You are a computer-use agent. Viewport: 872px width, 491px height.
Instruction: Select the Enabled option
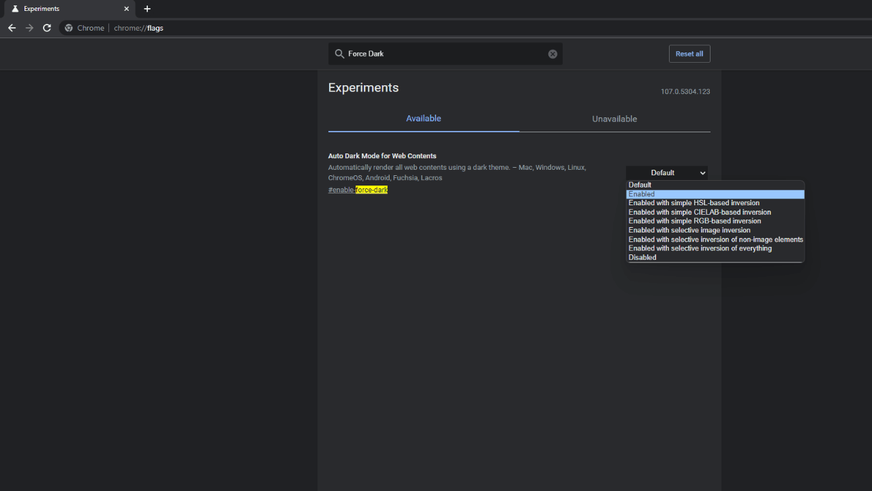(715, 194)
